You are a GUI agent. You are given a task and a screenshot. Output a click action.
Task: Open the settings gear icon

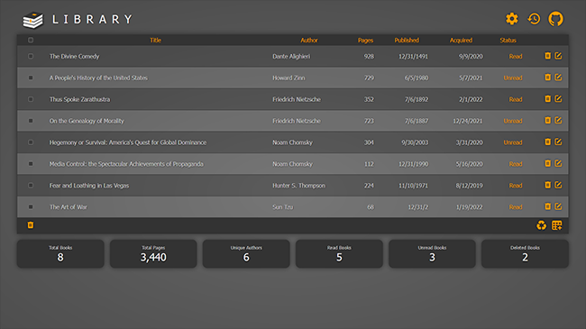coord(512,19)
